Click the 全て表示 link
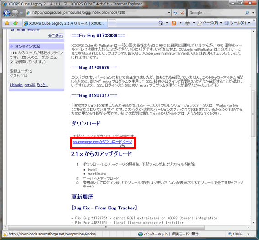This screenshot has height=240, width=259. 56,36
